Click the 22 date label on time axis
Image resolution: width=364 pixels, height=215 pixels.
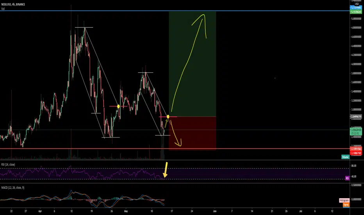[11, 211]
